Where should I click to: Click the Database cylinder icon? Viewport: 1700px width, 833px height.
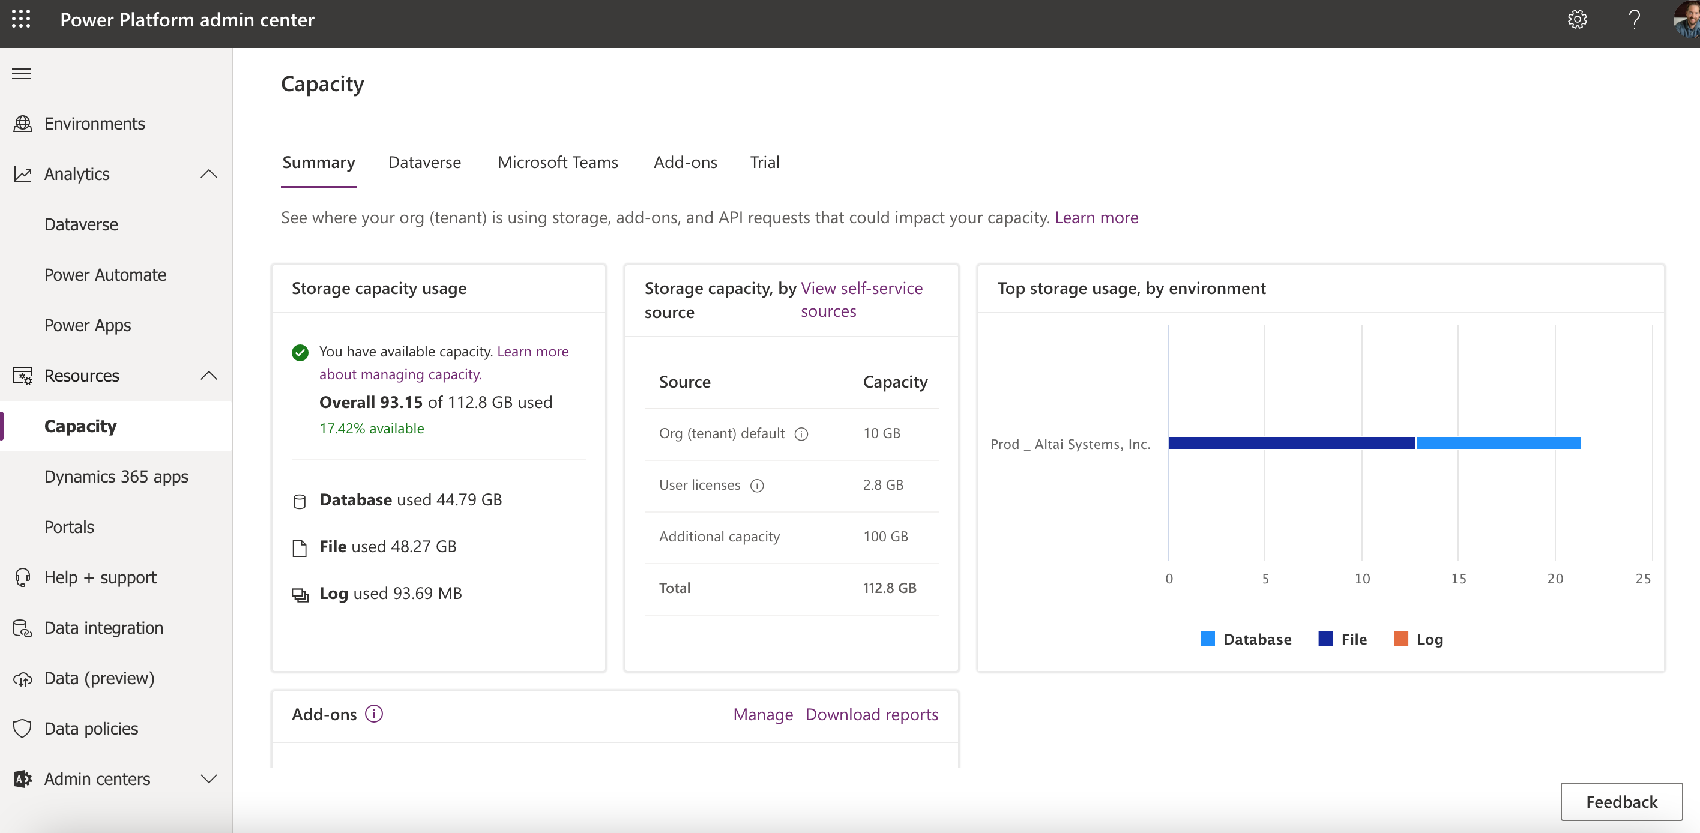(300, 501)
